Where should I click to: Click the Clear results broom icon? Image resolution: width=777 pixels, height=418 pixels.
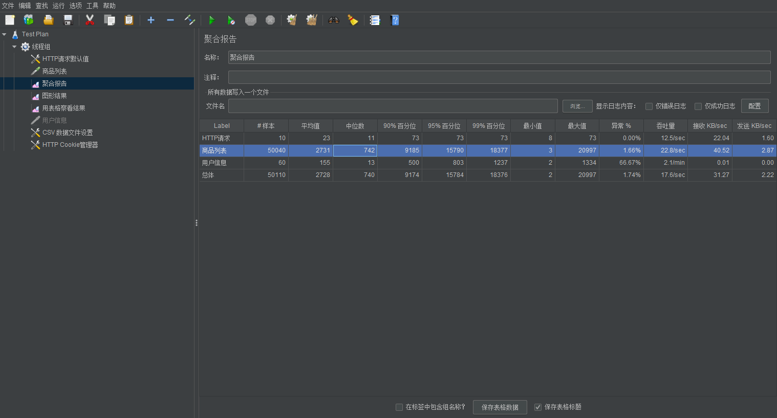point(292,20)
